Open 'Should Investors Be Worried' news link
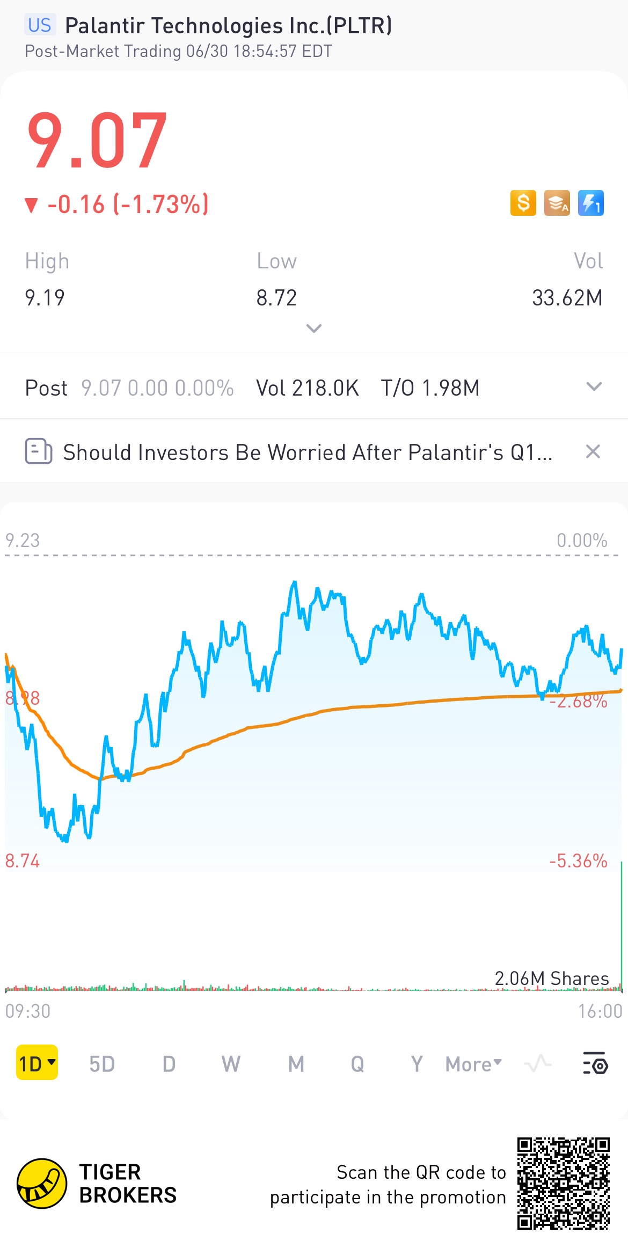This screenshot has height=1248, width=628. pyautogui.click(x=307, y=452)
